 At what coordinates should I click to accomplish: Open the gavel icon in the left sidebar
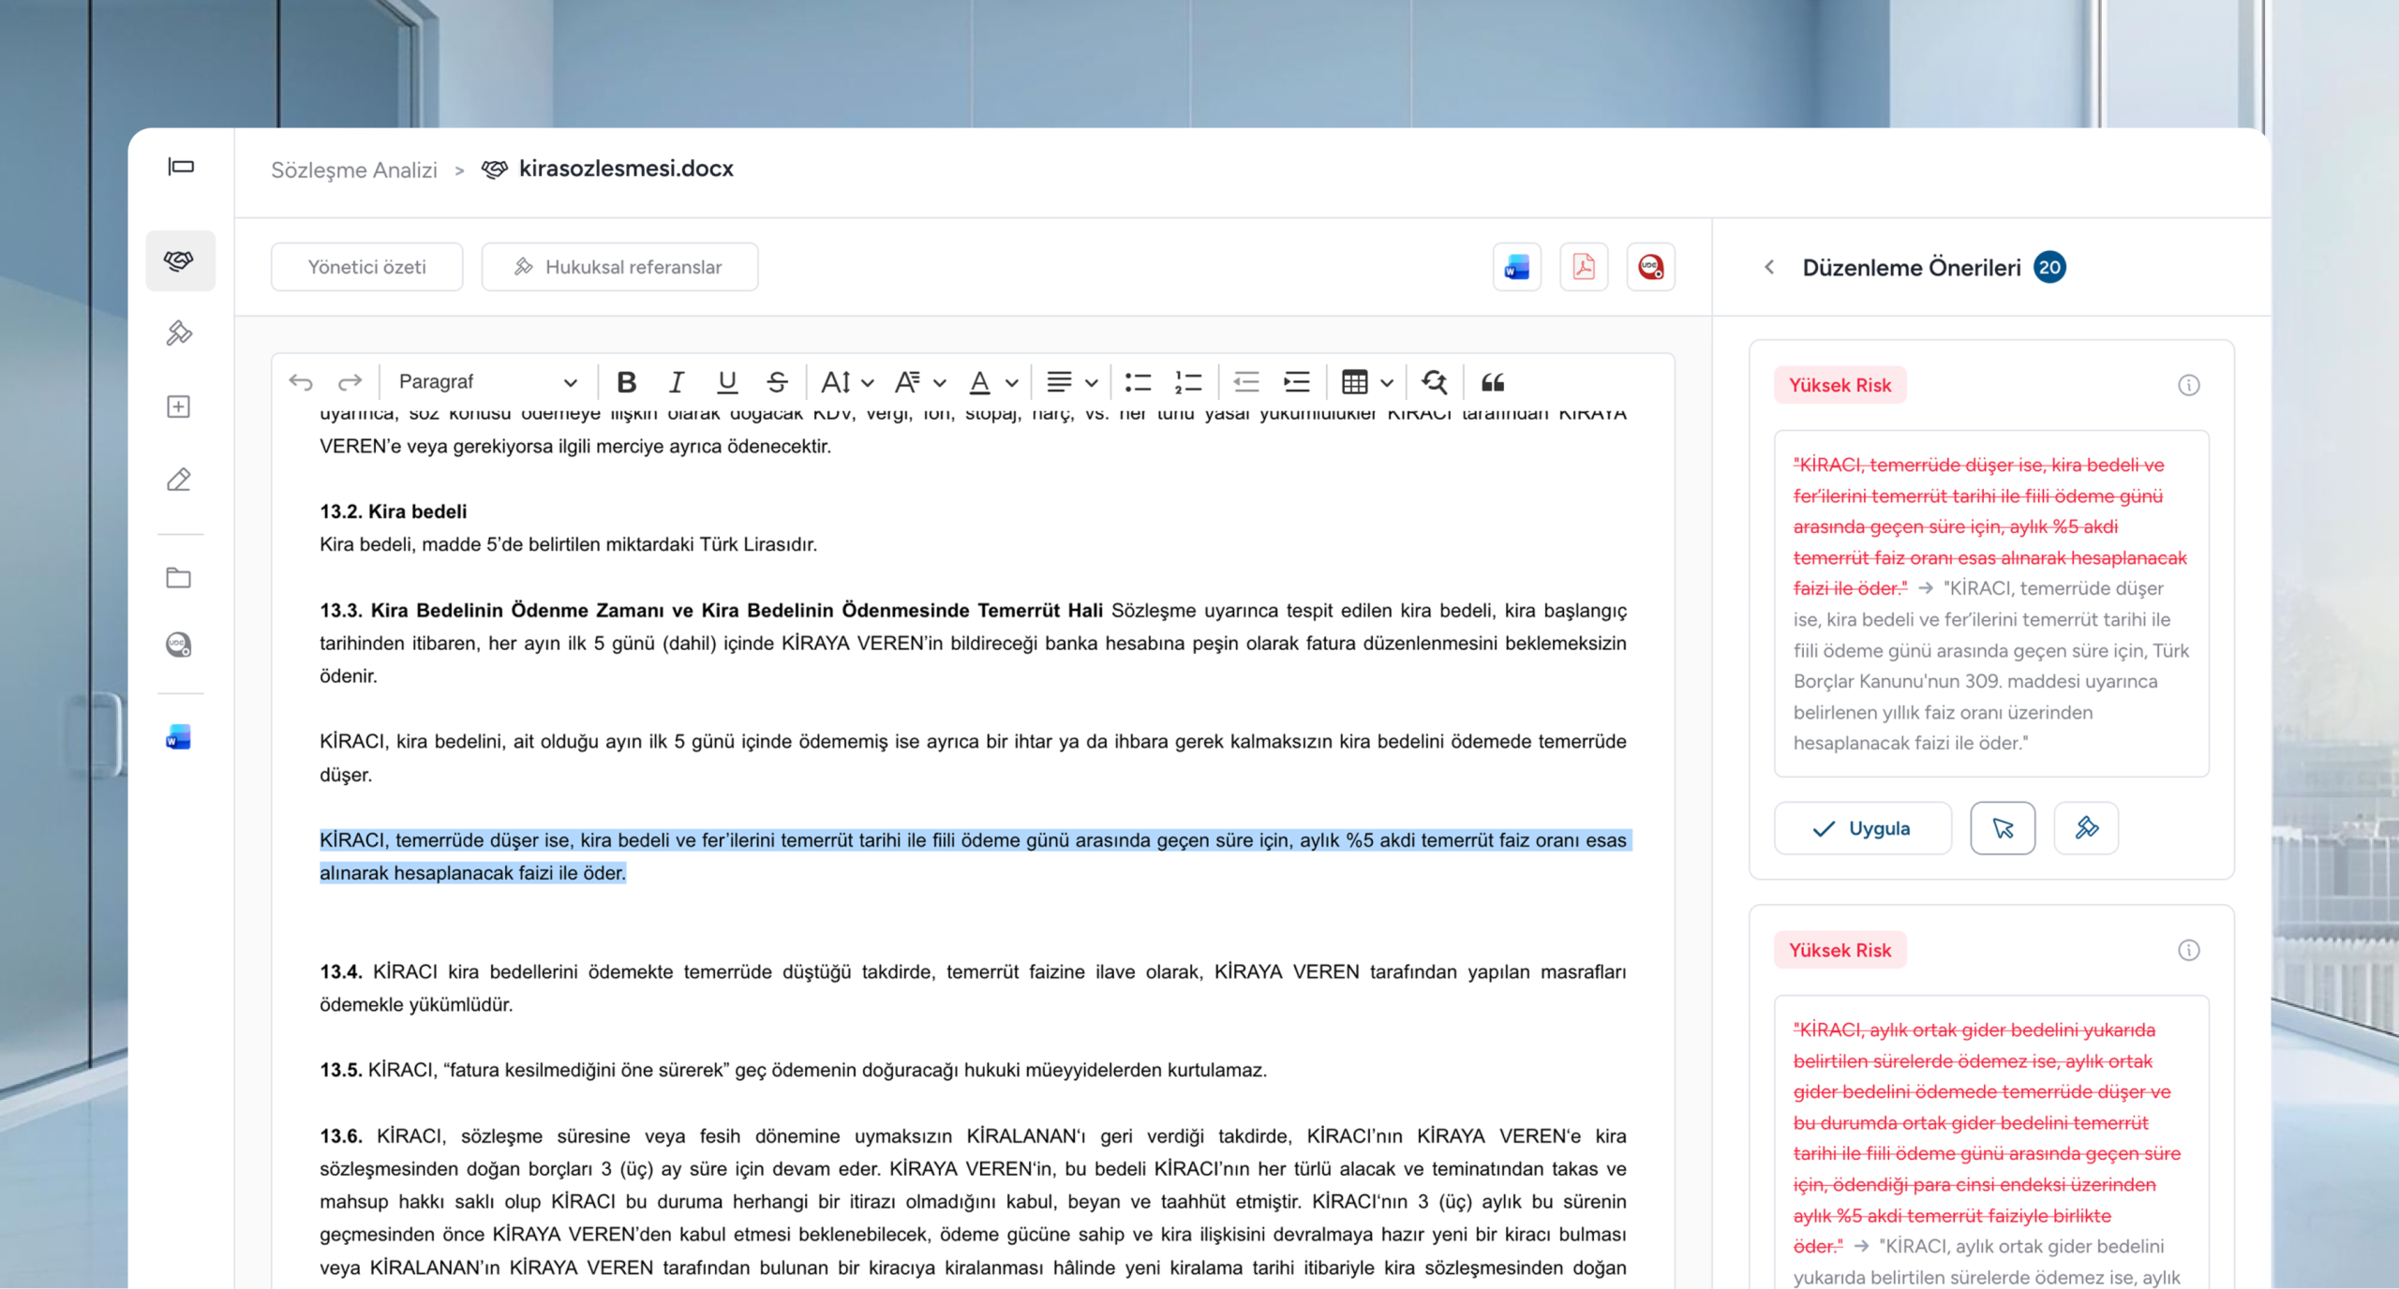pyautogui.click(x=179, y=333)
